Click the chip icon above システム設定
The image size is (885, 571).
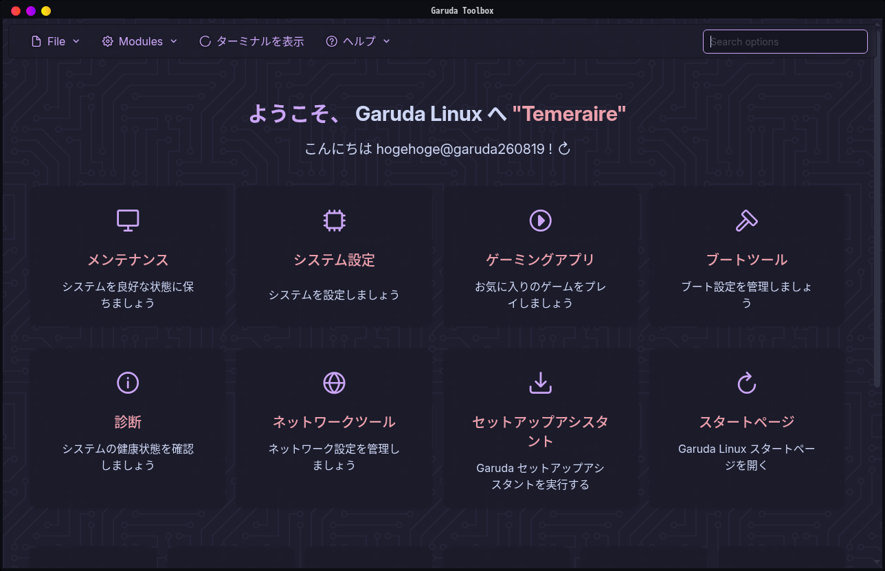tap(334, 220)
